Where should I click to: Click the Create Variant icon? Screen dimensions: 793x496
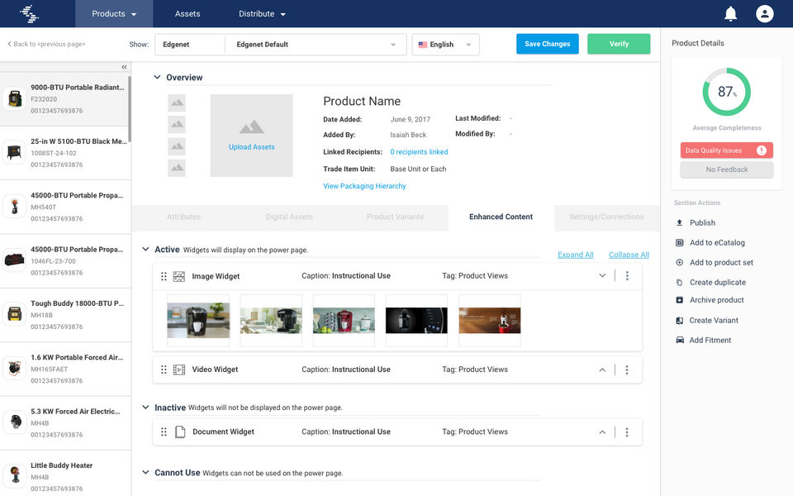pos(680,321)
